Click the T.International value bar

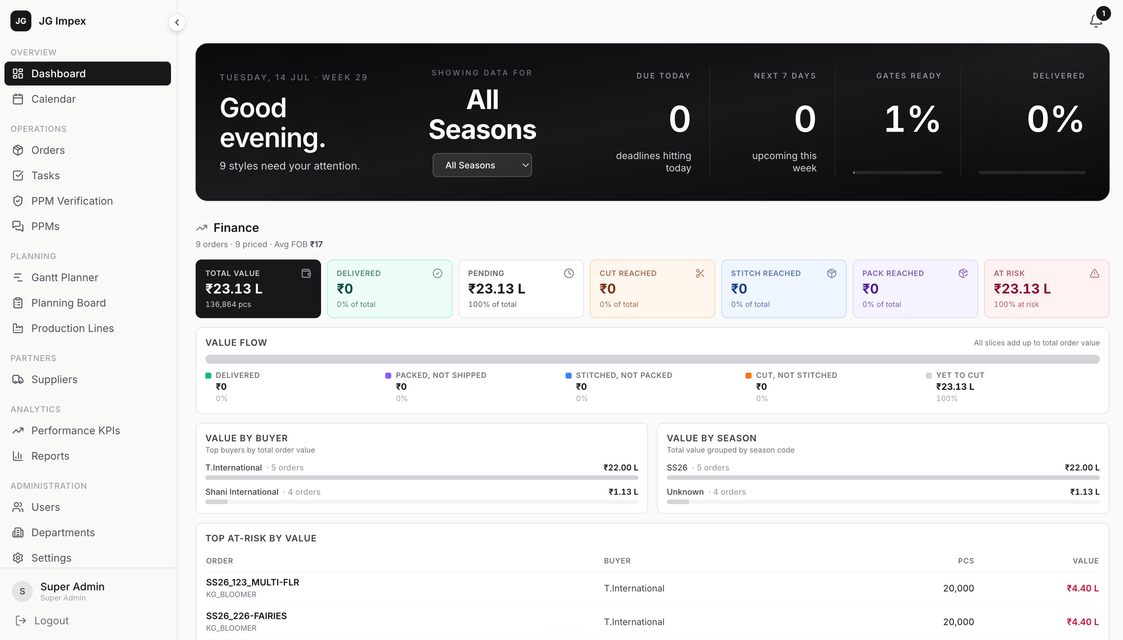(421, 477)
